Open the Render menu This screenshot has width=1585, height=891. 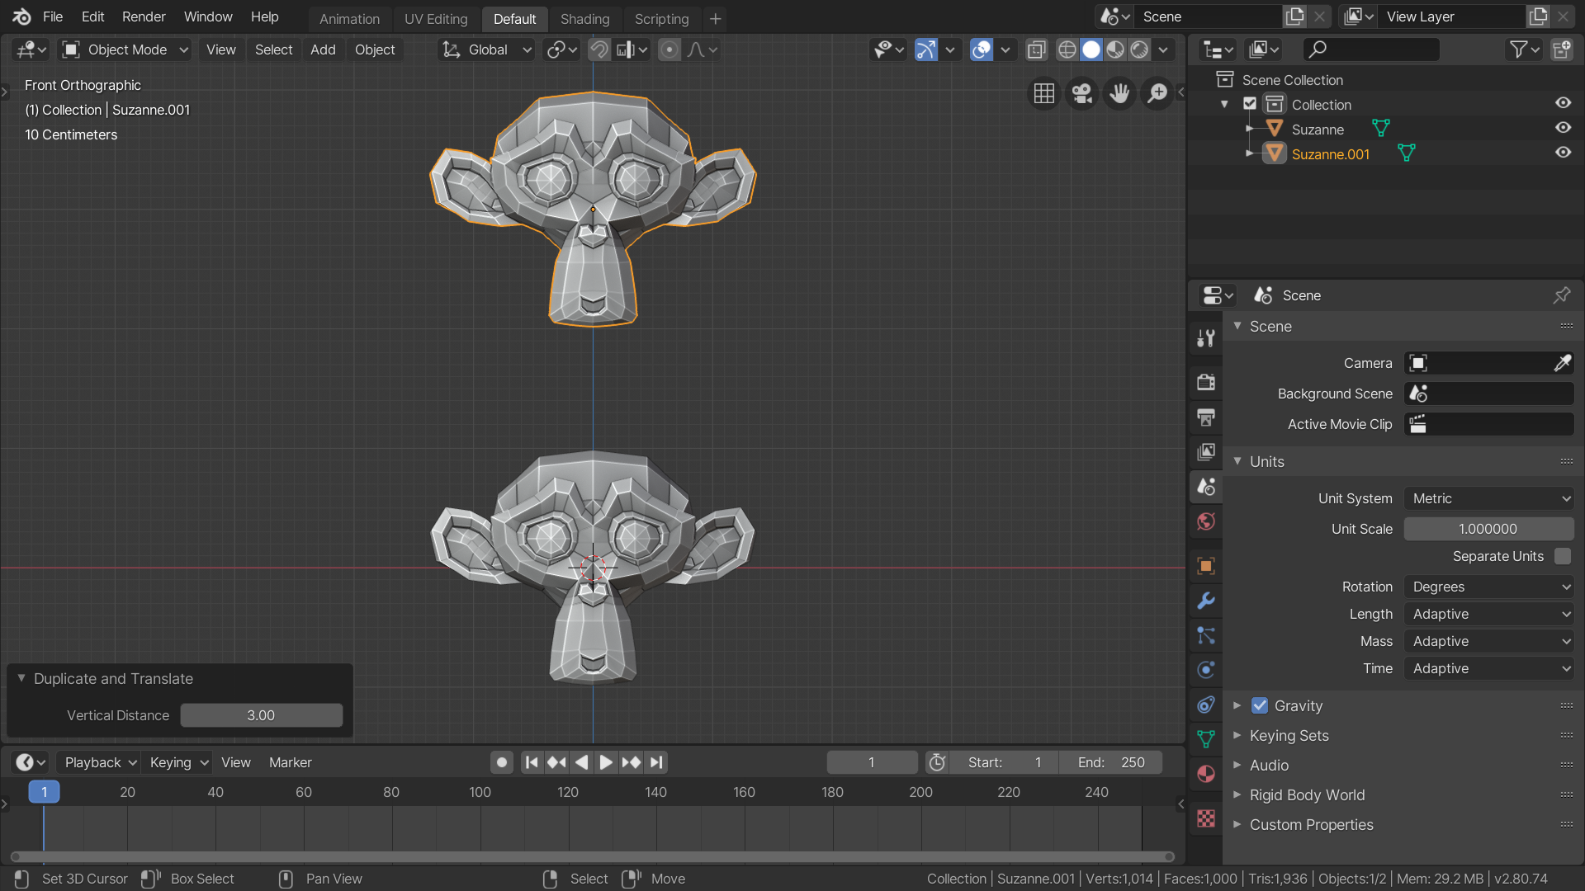[144, 16]
